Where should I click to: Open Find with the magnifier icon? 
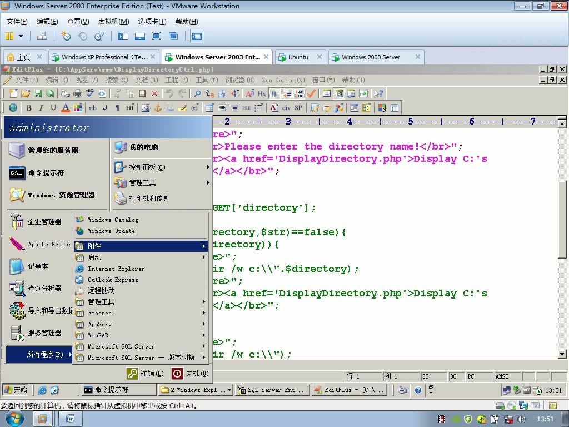click(x=197, y=93)
